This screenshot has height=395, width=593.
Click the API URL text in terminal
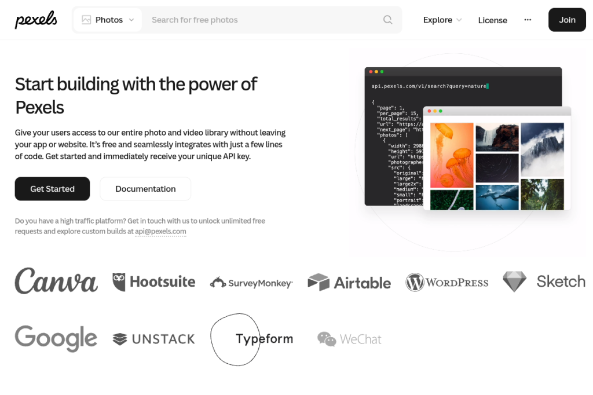[x=429, y=86]
